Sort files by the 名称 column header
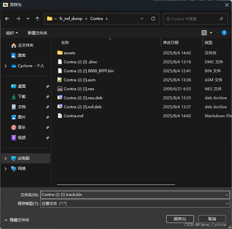Screen dimensions: 232x229 click(65, 43)
